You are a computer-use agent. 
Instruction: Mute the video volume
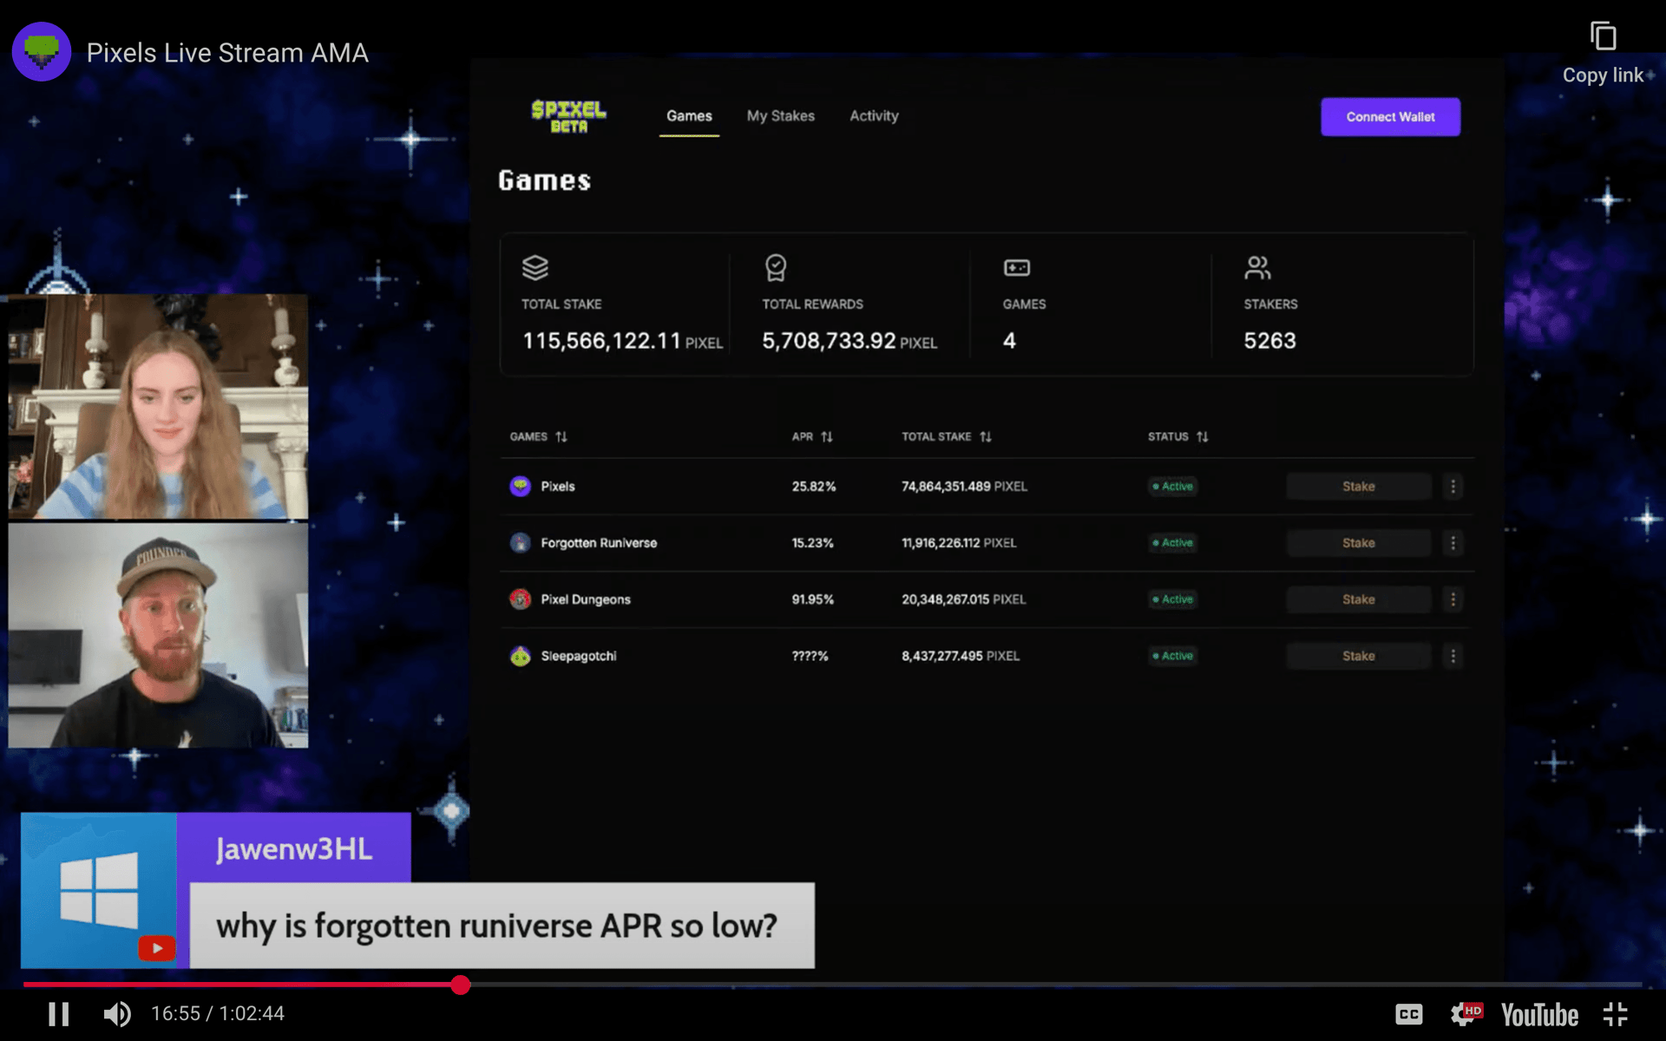coord(117,1013)
